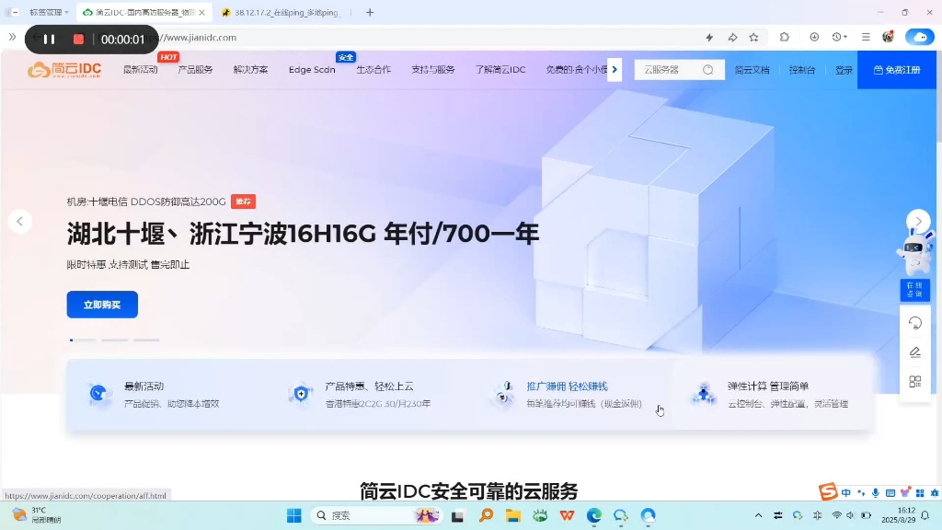Stop the screen recording with red square

[78, 39]
